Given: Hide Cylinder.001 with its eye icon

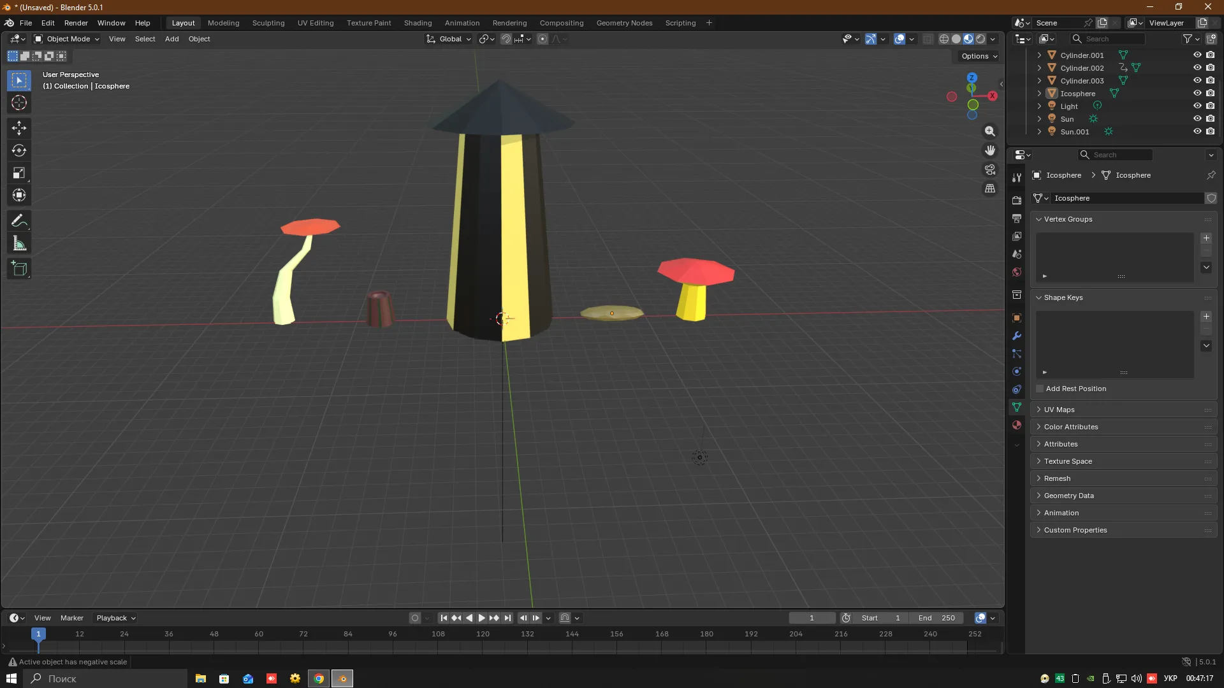Looking at the screenshot, I should [1197, 55].
